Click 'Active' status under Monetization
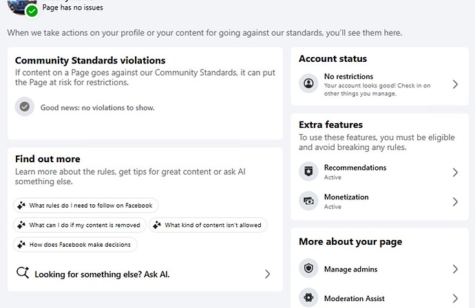This screenshot has height=308, width=475. click(x=332, y=207)
